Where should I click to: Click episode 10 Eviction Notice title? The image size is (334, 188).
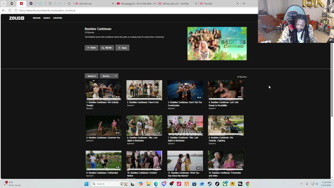tap(142, 174)
